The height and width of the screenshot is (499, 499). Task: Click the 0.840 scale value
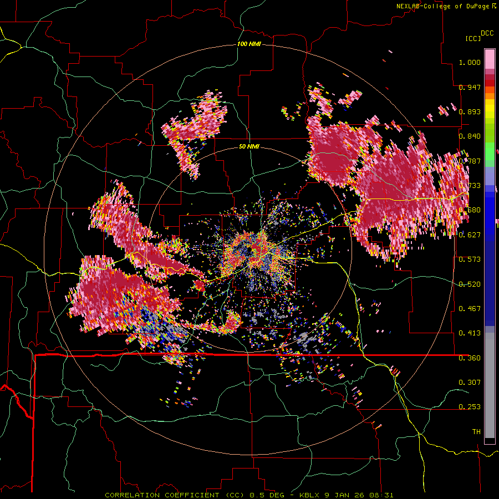pyautogui.click(x=470, y=136)
